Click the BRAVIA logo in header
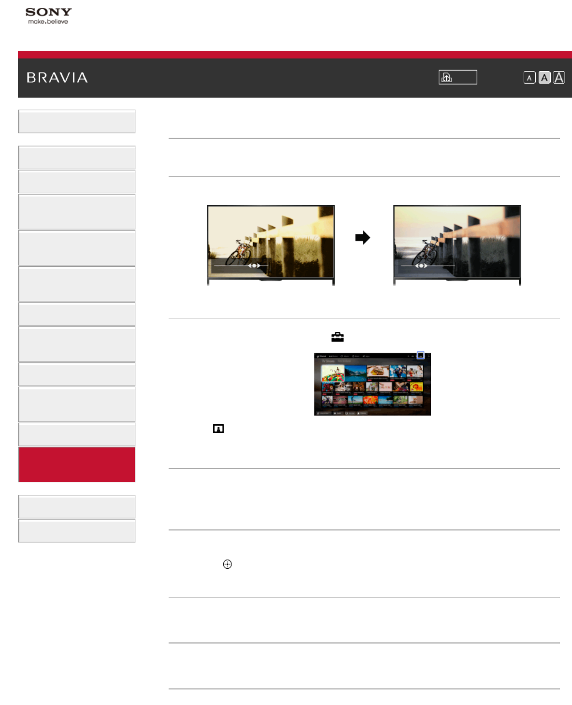 tap(57, 78)
